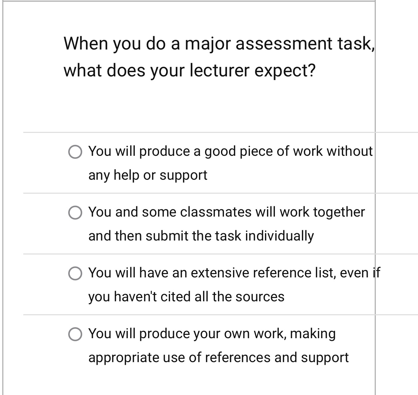Click the answer text 'any help or support'
Viewport: 418px width, 395px height.
(x=147, y=175)
